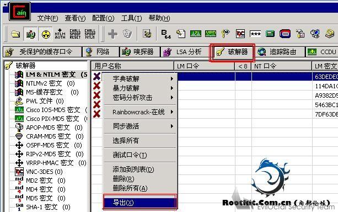Screen dimensions: 338x212
Task: Expand the 同步激活 submenu
Action: pyautogui.click(x=141, y=126)
